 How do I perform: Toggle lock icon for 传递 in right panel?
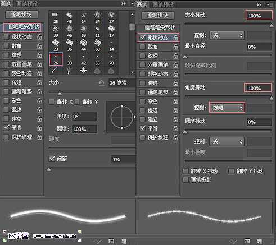(175, 83)
